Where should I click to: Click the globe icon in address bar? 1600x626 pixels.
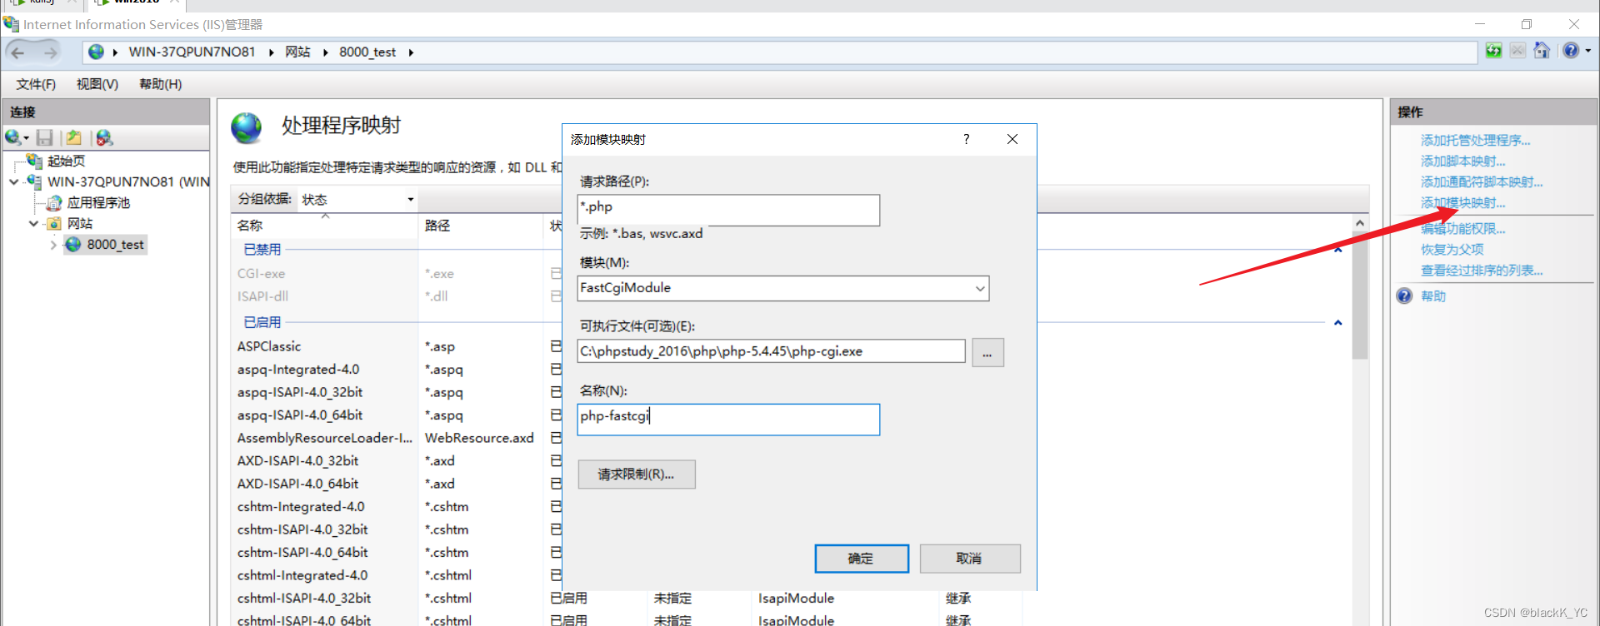pyautogui.click(x=97, y=52)
